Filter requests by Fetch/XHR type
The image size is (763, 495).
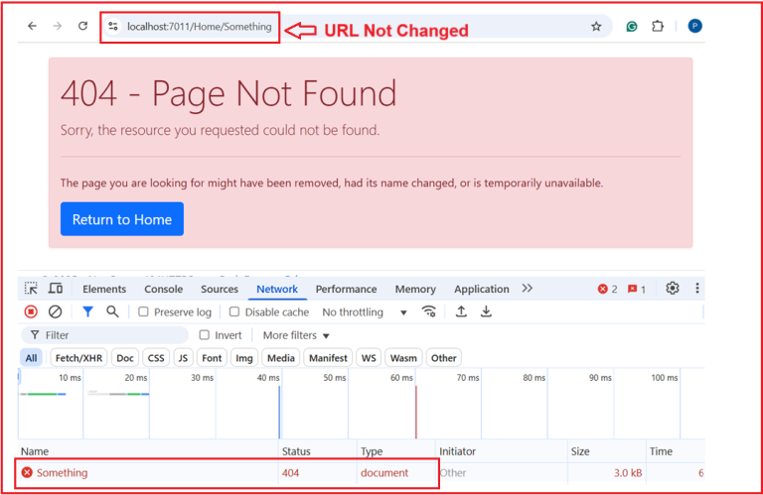coord(78,358)
